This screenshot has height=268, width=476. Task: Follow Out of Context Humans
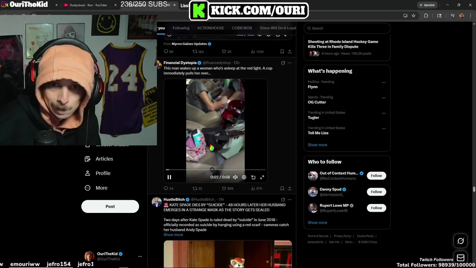tap(376, 176)
